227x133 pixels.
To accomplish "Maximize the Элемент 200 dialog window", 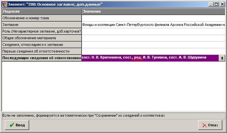I will click(x=216, y=4).
